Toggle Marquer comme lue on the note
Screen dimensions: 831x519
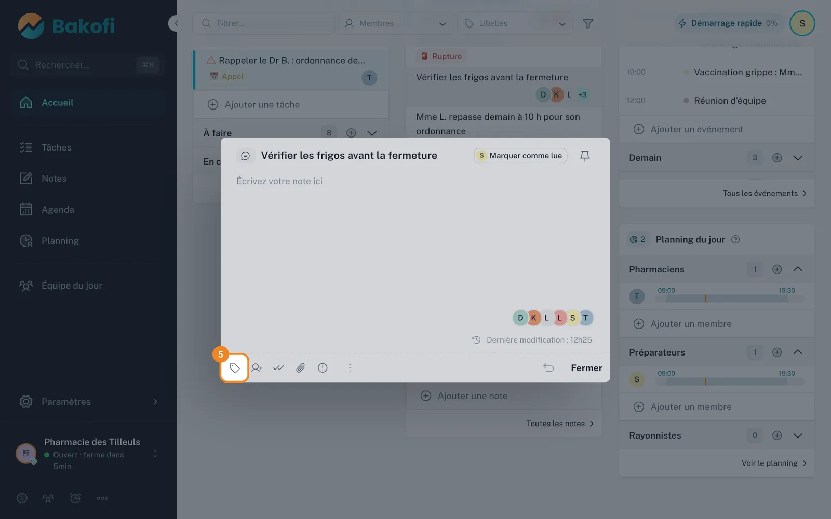click(x=520, y=156)
